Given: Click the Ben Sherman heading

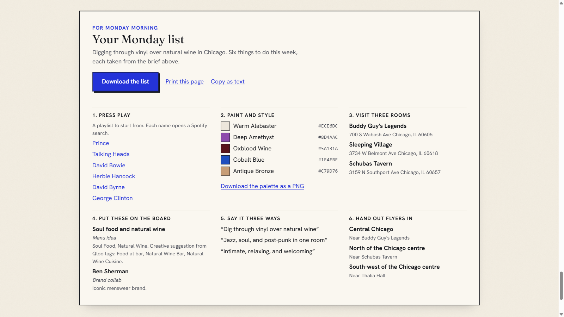Looking at the screenshot, I should coord(110,271).
